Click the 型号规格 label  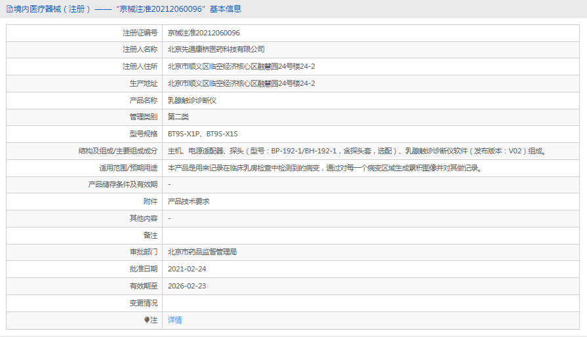point(144,134)
